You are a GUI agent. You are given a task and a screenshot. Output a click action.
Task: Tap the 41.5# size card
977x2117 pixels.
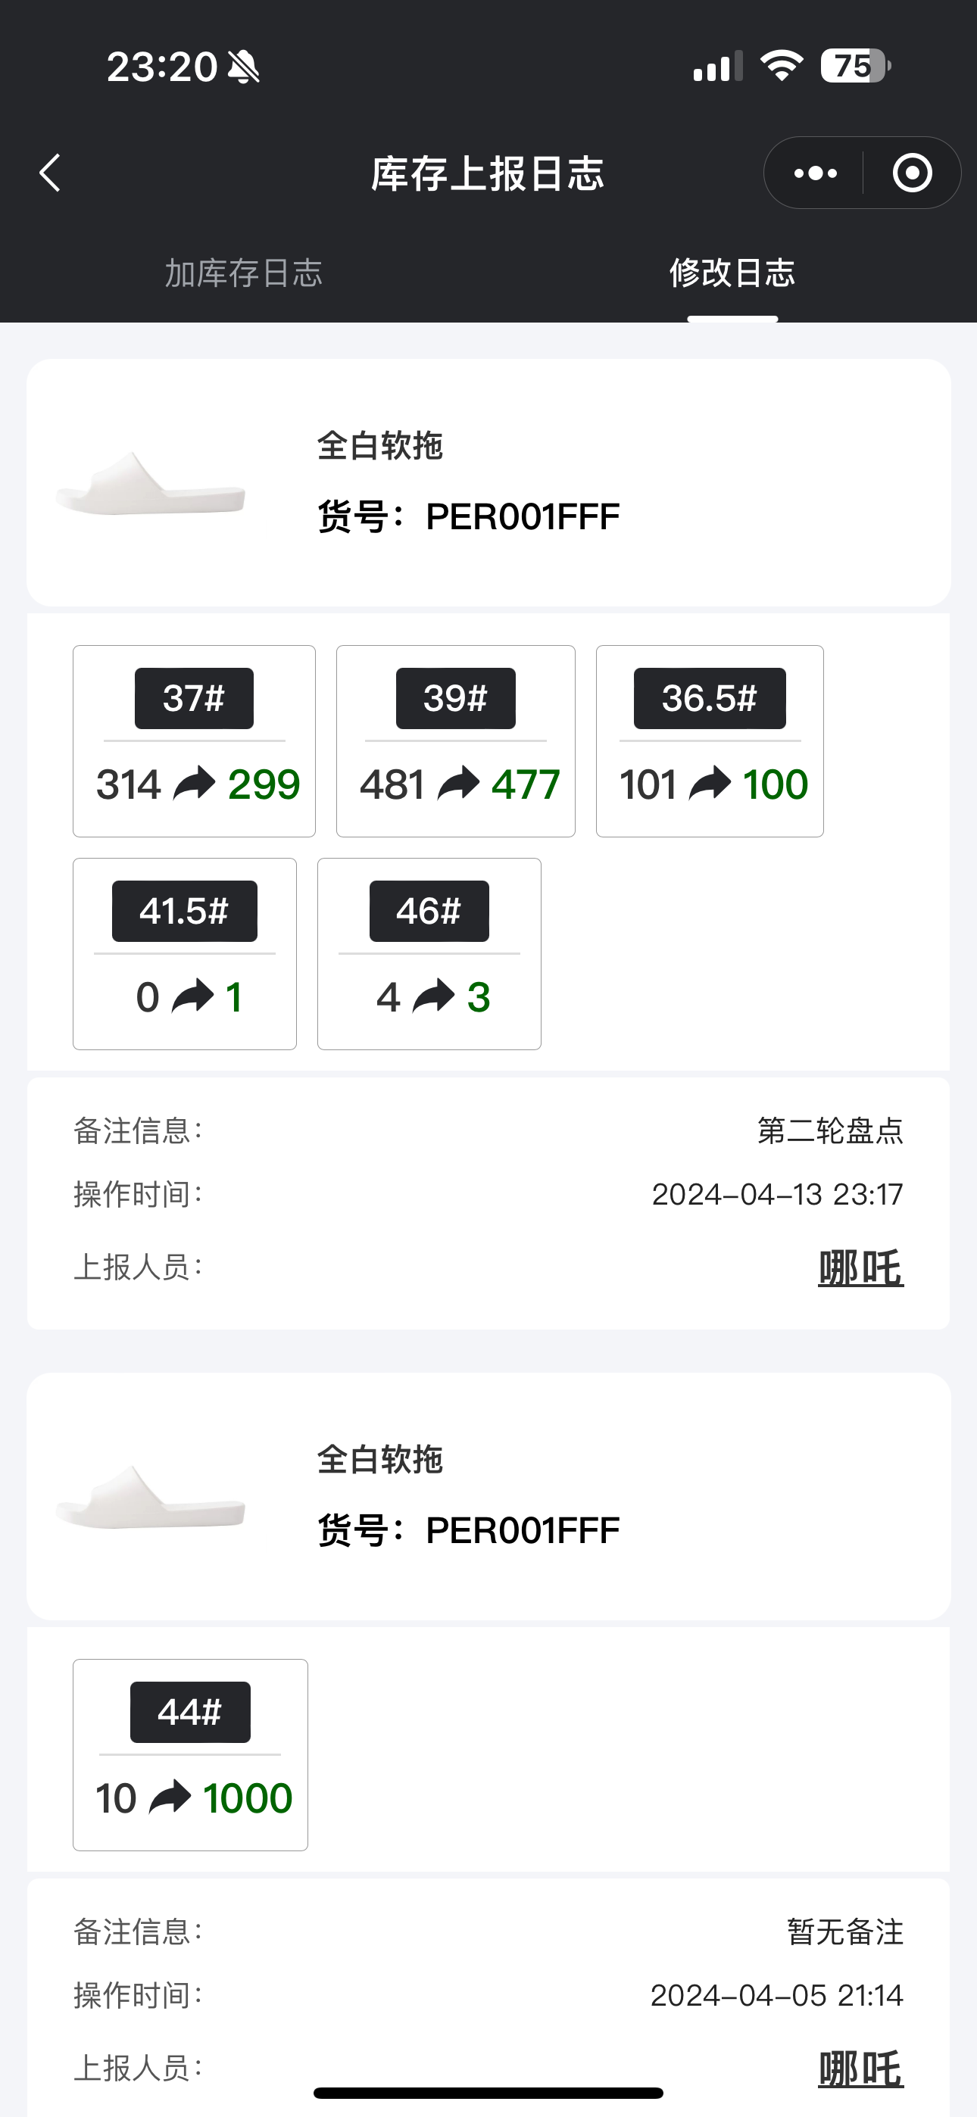click(184, 953)
